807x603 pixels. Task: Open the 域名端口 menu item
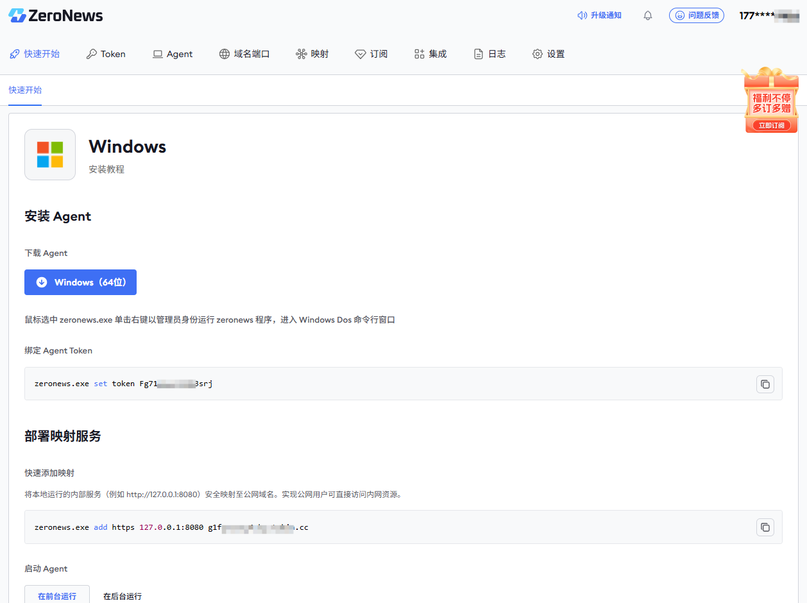pos(244,54)
